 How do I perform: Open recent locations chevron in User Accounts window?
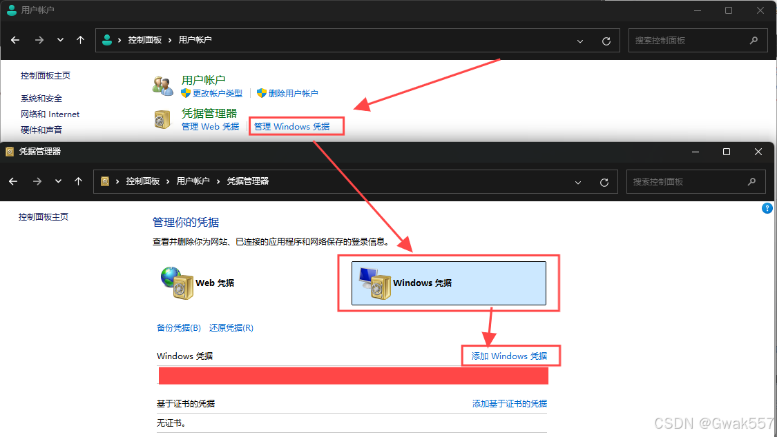coord(60,40)
